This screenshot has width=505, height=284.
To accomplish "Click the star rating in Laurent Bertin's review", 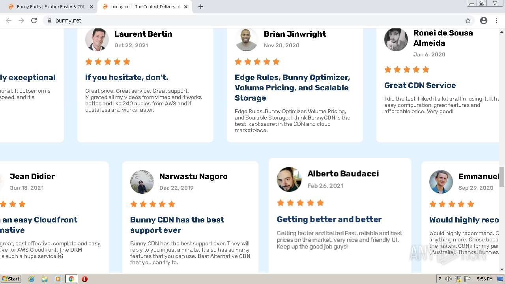I will coord(108,62).
